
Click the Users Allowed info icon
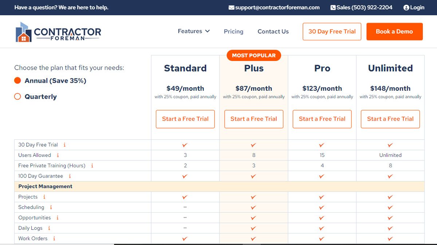pyautogui.click(x=58, y=155)
